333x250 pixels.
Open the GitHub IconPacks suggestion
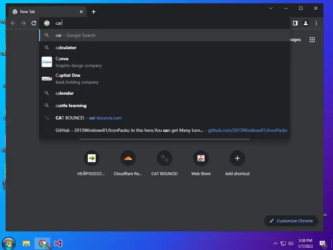(165, 130)
